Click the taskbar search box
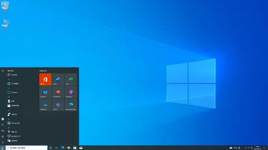The height and width of the screenshot is (150, 268). point(26,148)
